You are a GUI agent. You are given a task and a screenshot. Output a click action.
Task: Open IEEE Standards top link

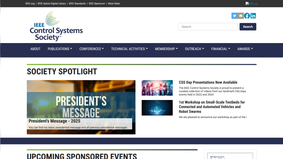77,3
